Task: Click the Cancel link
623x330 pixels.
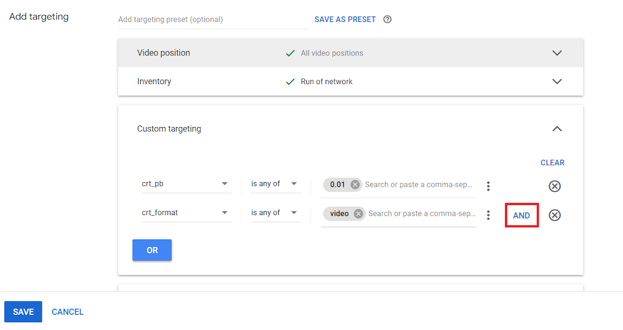Action: [68, 312]
